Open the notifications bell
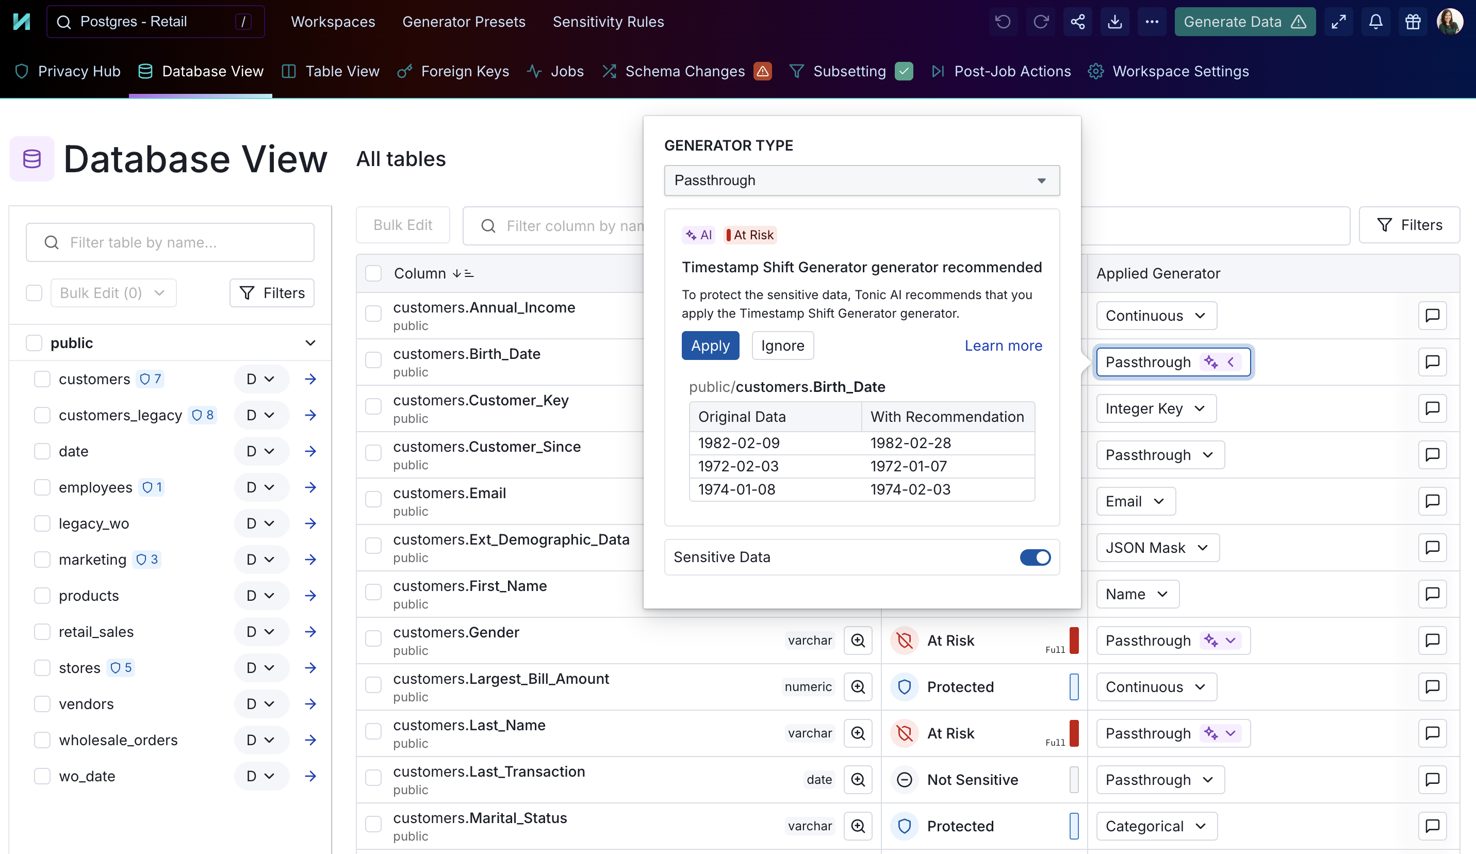 point(1376,22)
